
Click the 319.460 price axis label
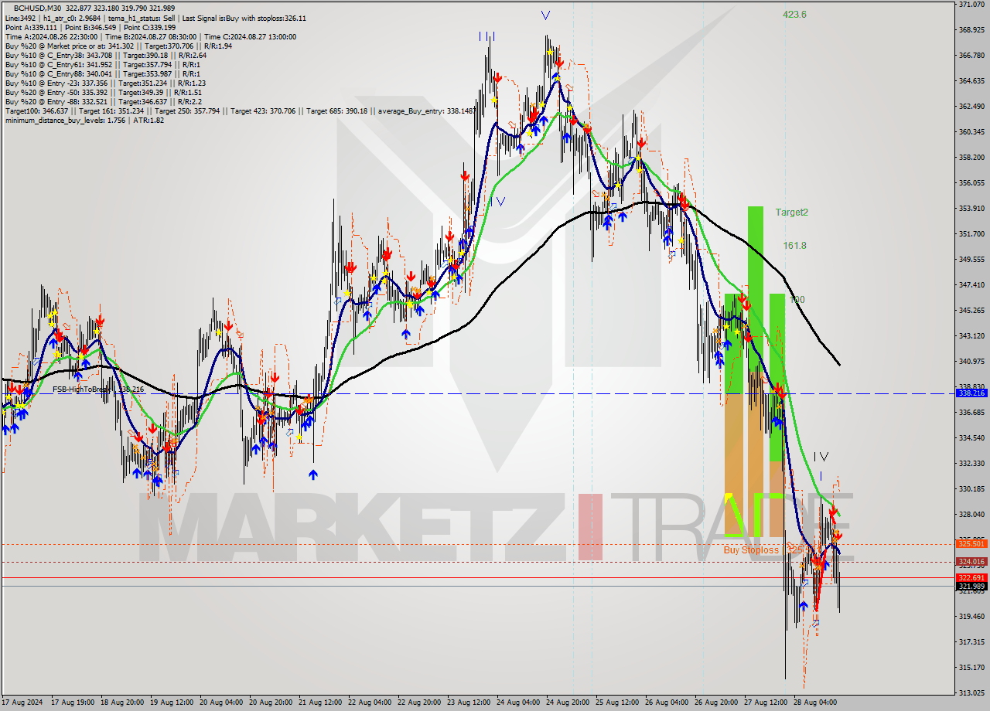pos(971,617)
